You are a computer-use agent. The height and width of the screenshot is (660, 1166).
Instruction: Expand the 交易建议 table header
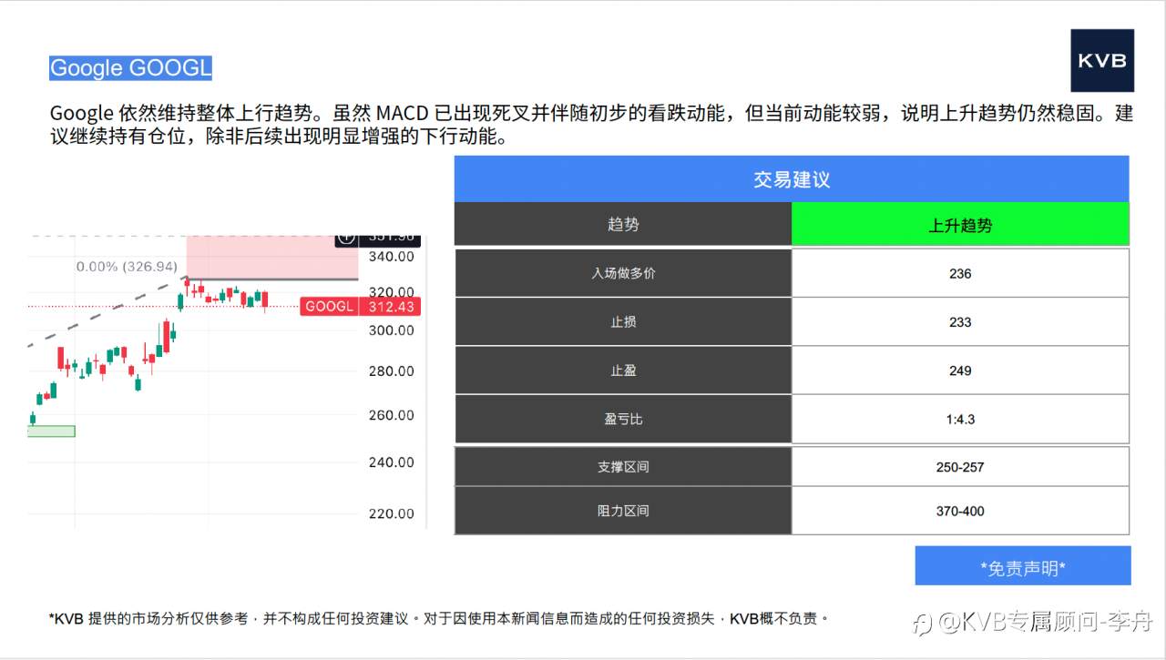(x=792, y=178)
